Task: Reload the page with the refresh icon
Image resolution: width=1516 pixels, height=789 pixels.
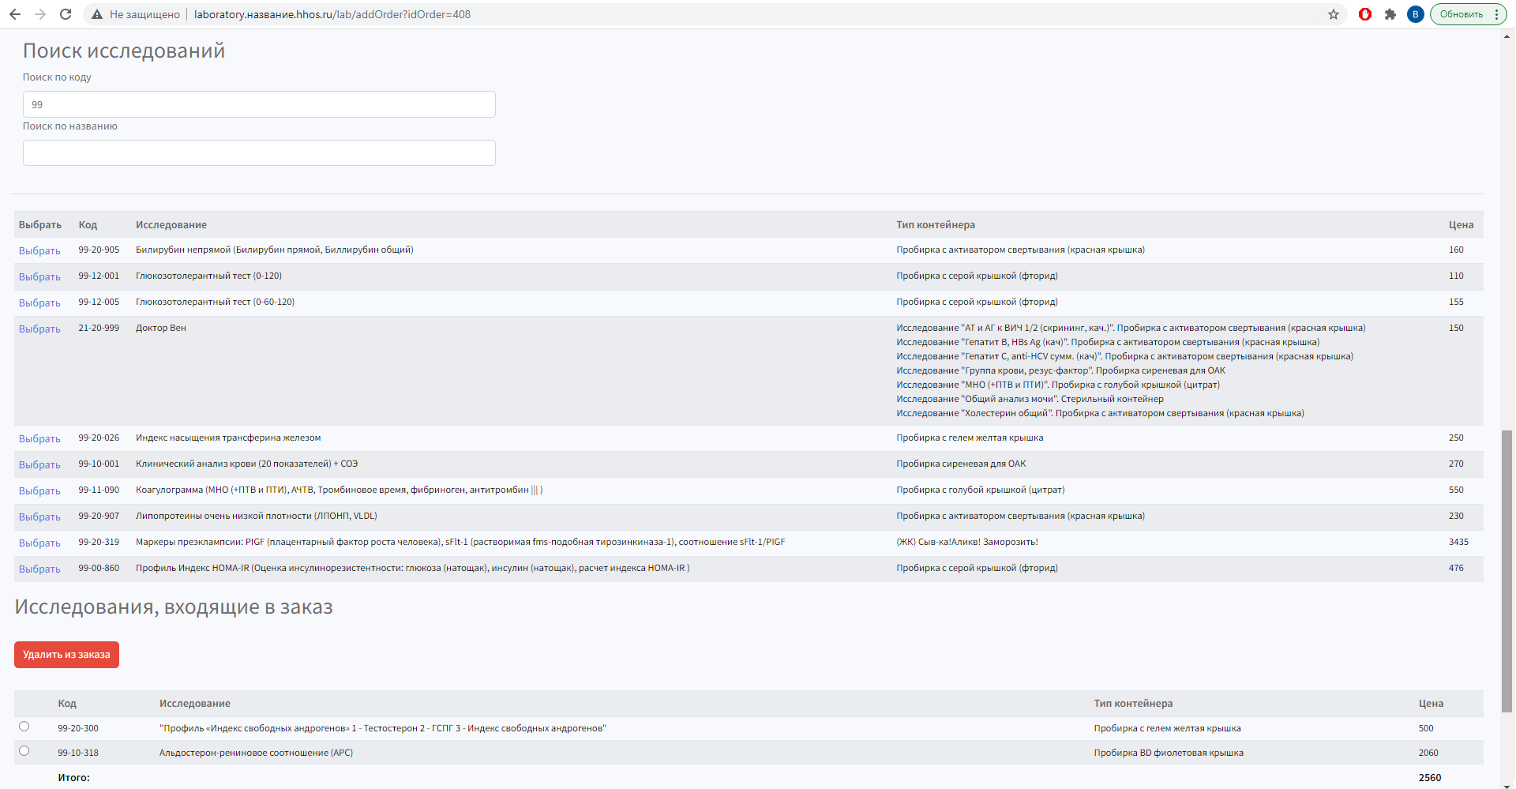Action: pos(66,14)
